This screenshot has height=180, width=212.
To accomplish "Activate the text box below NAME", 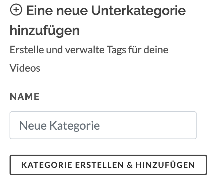I will (103, 125).
